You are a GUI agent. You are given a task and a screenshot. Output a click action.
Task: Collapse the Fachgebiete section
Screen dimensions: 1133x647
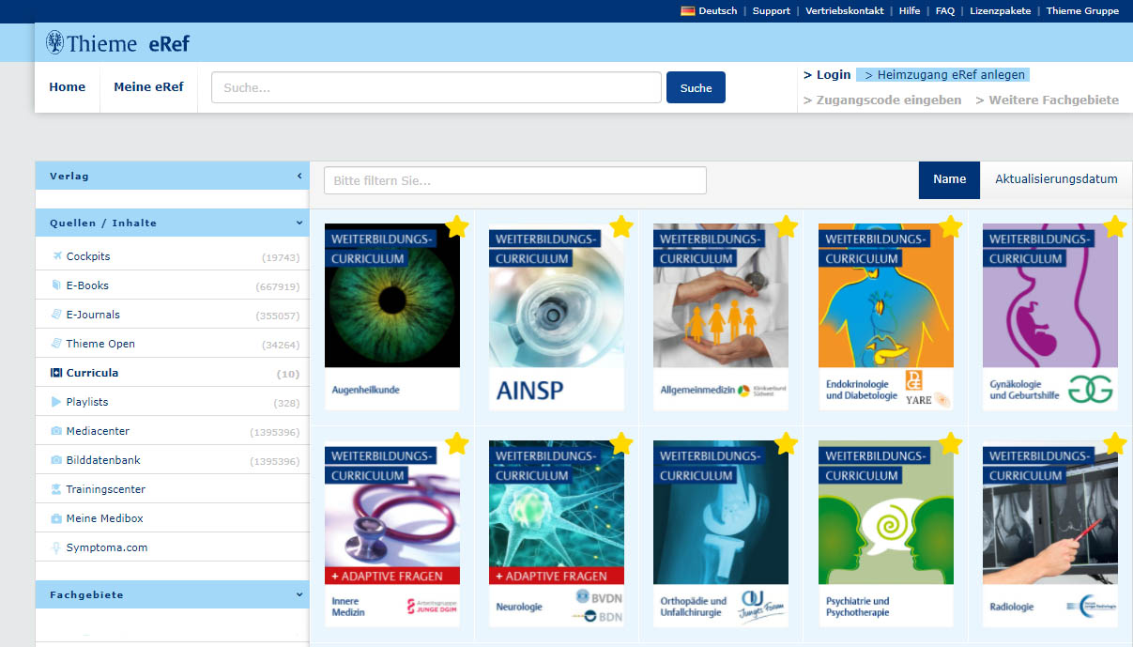click(x=172, y=594)
